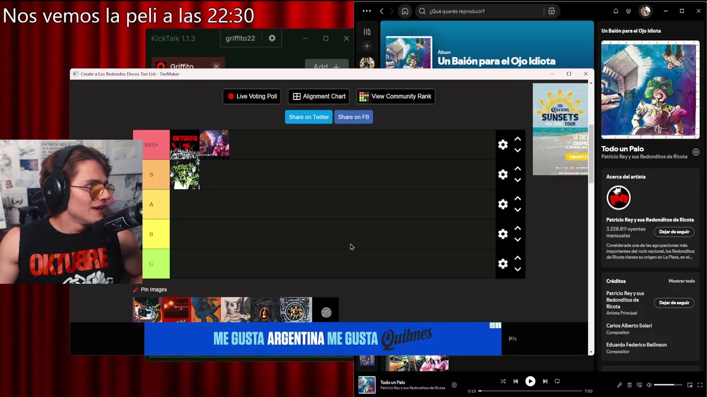Add to playlist next to Todo un Palo
This screenshot has width=707, height=397.
pos(454,385)
